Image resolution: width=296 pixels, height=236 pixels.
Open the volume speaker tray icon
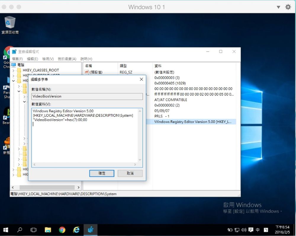[244, 230]
